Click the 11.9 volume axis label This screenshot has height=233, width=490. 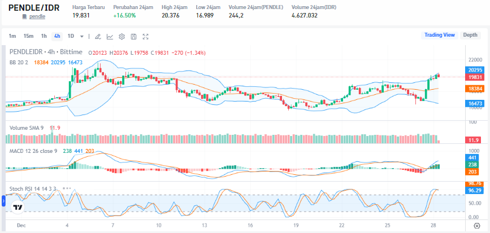pyautogui.click(x=473, y=140)
